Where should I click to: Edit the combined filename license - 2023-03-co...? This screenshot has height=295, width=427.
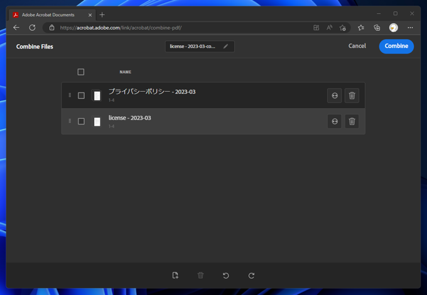click(x=200, y=47)
